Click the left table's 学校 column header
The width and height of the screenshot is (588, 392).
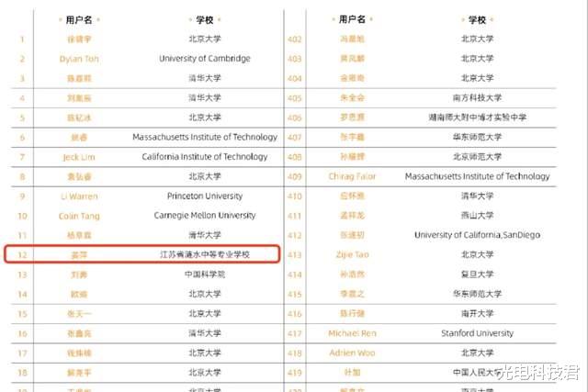tap(205, 19)
